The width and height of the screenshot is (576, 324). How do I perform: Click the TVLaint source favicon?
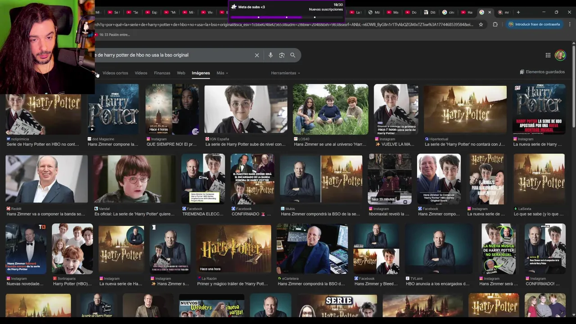408,279
